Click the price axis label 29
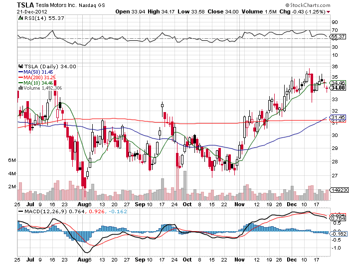349x264 pixels. point(335,148)
